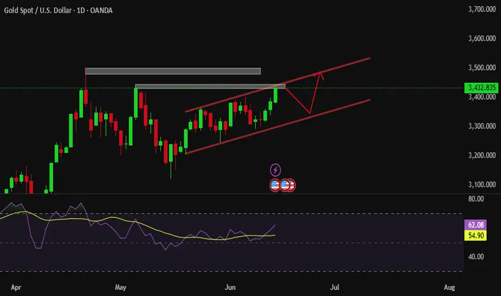Open the middle US flag economic event
Screen dimensions: 501x296
284,185
